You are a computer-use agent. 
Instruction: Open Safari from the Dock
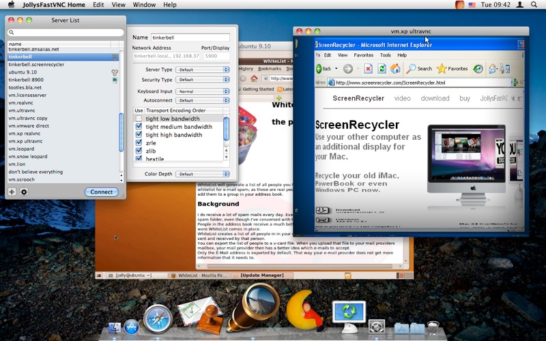(158, 318)
